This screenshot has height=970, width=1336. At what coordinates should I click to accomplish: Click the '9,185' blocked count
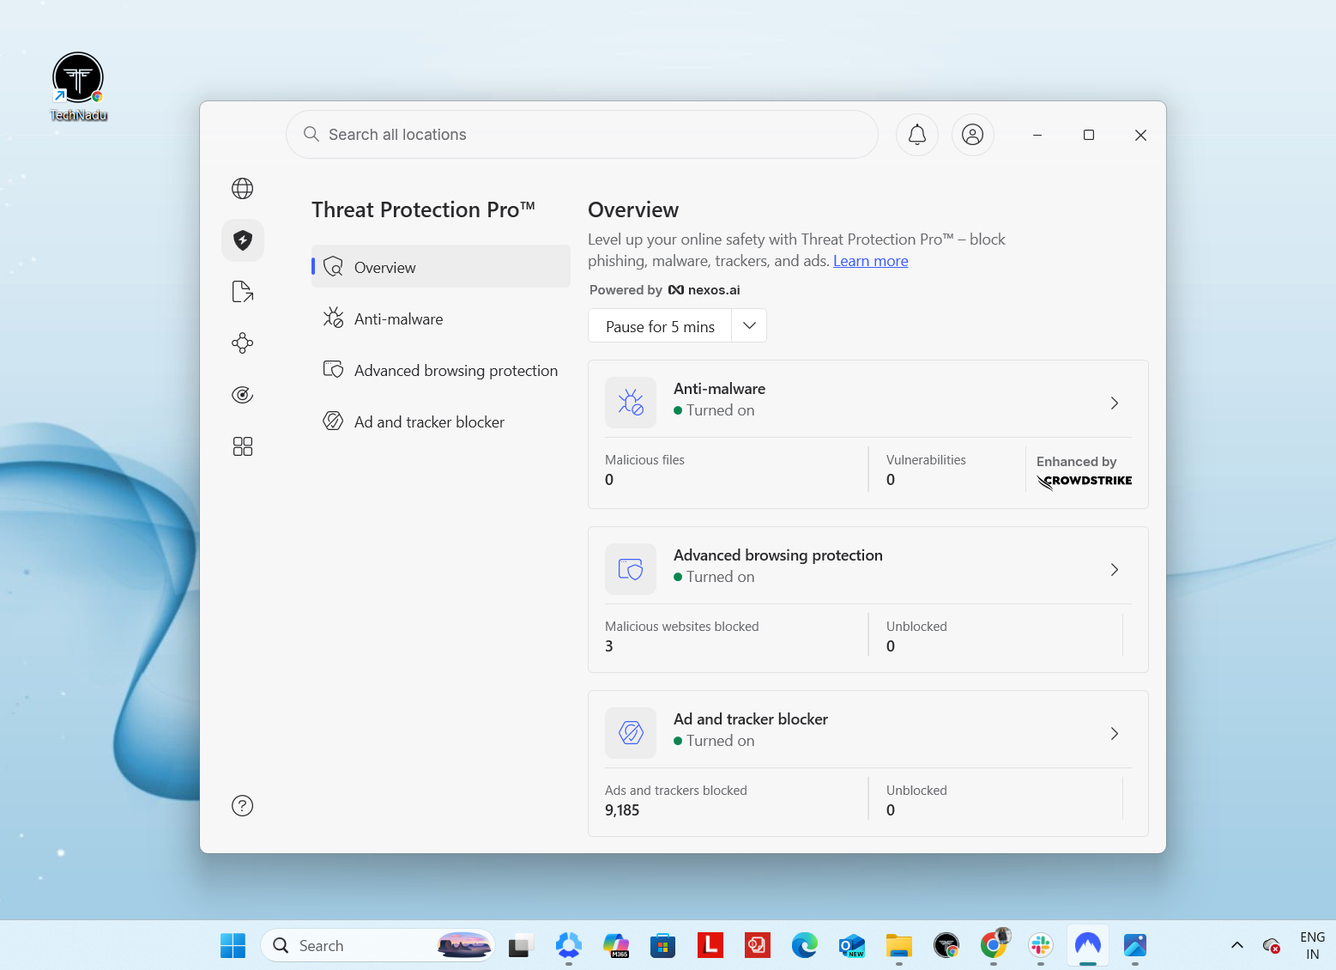coord(622,810)
